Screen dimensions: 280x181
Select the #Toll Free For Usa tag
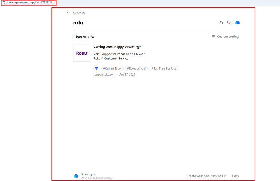tap(164, 68)
